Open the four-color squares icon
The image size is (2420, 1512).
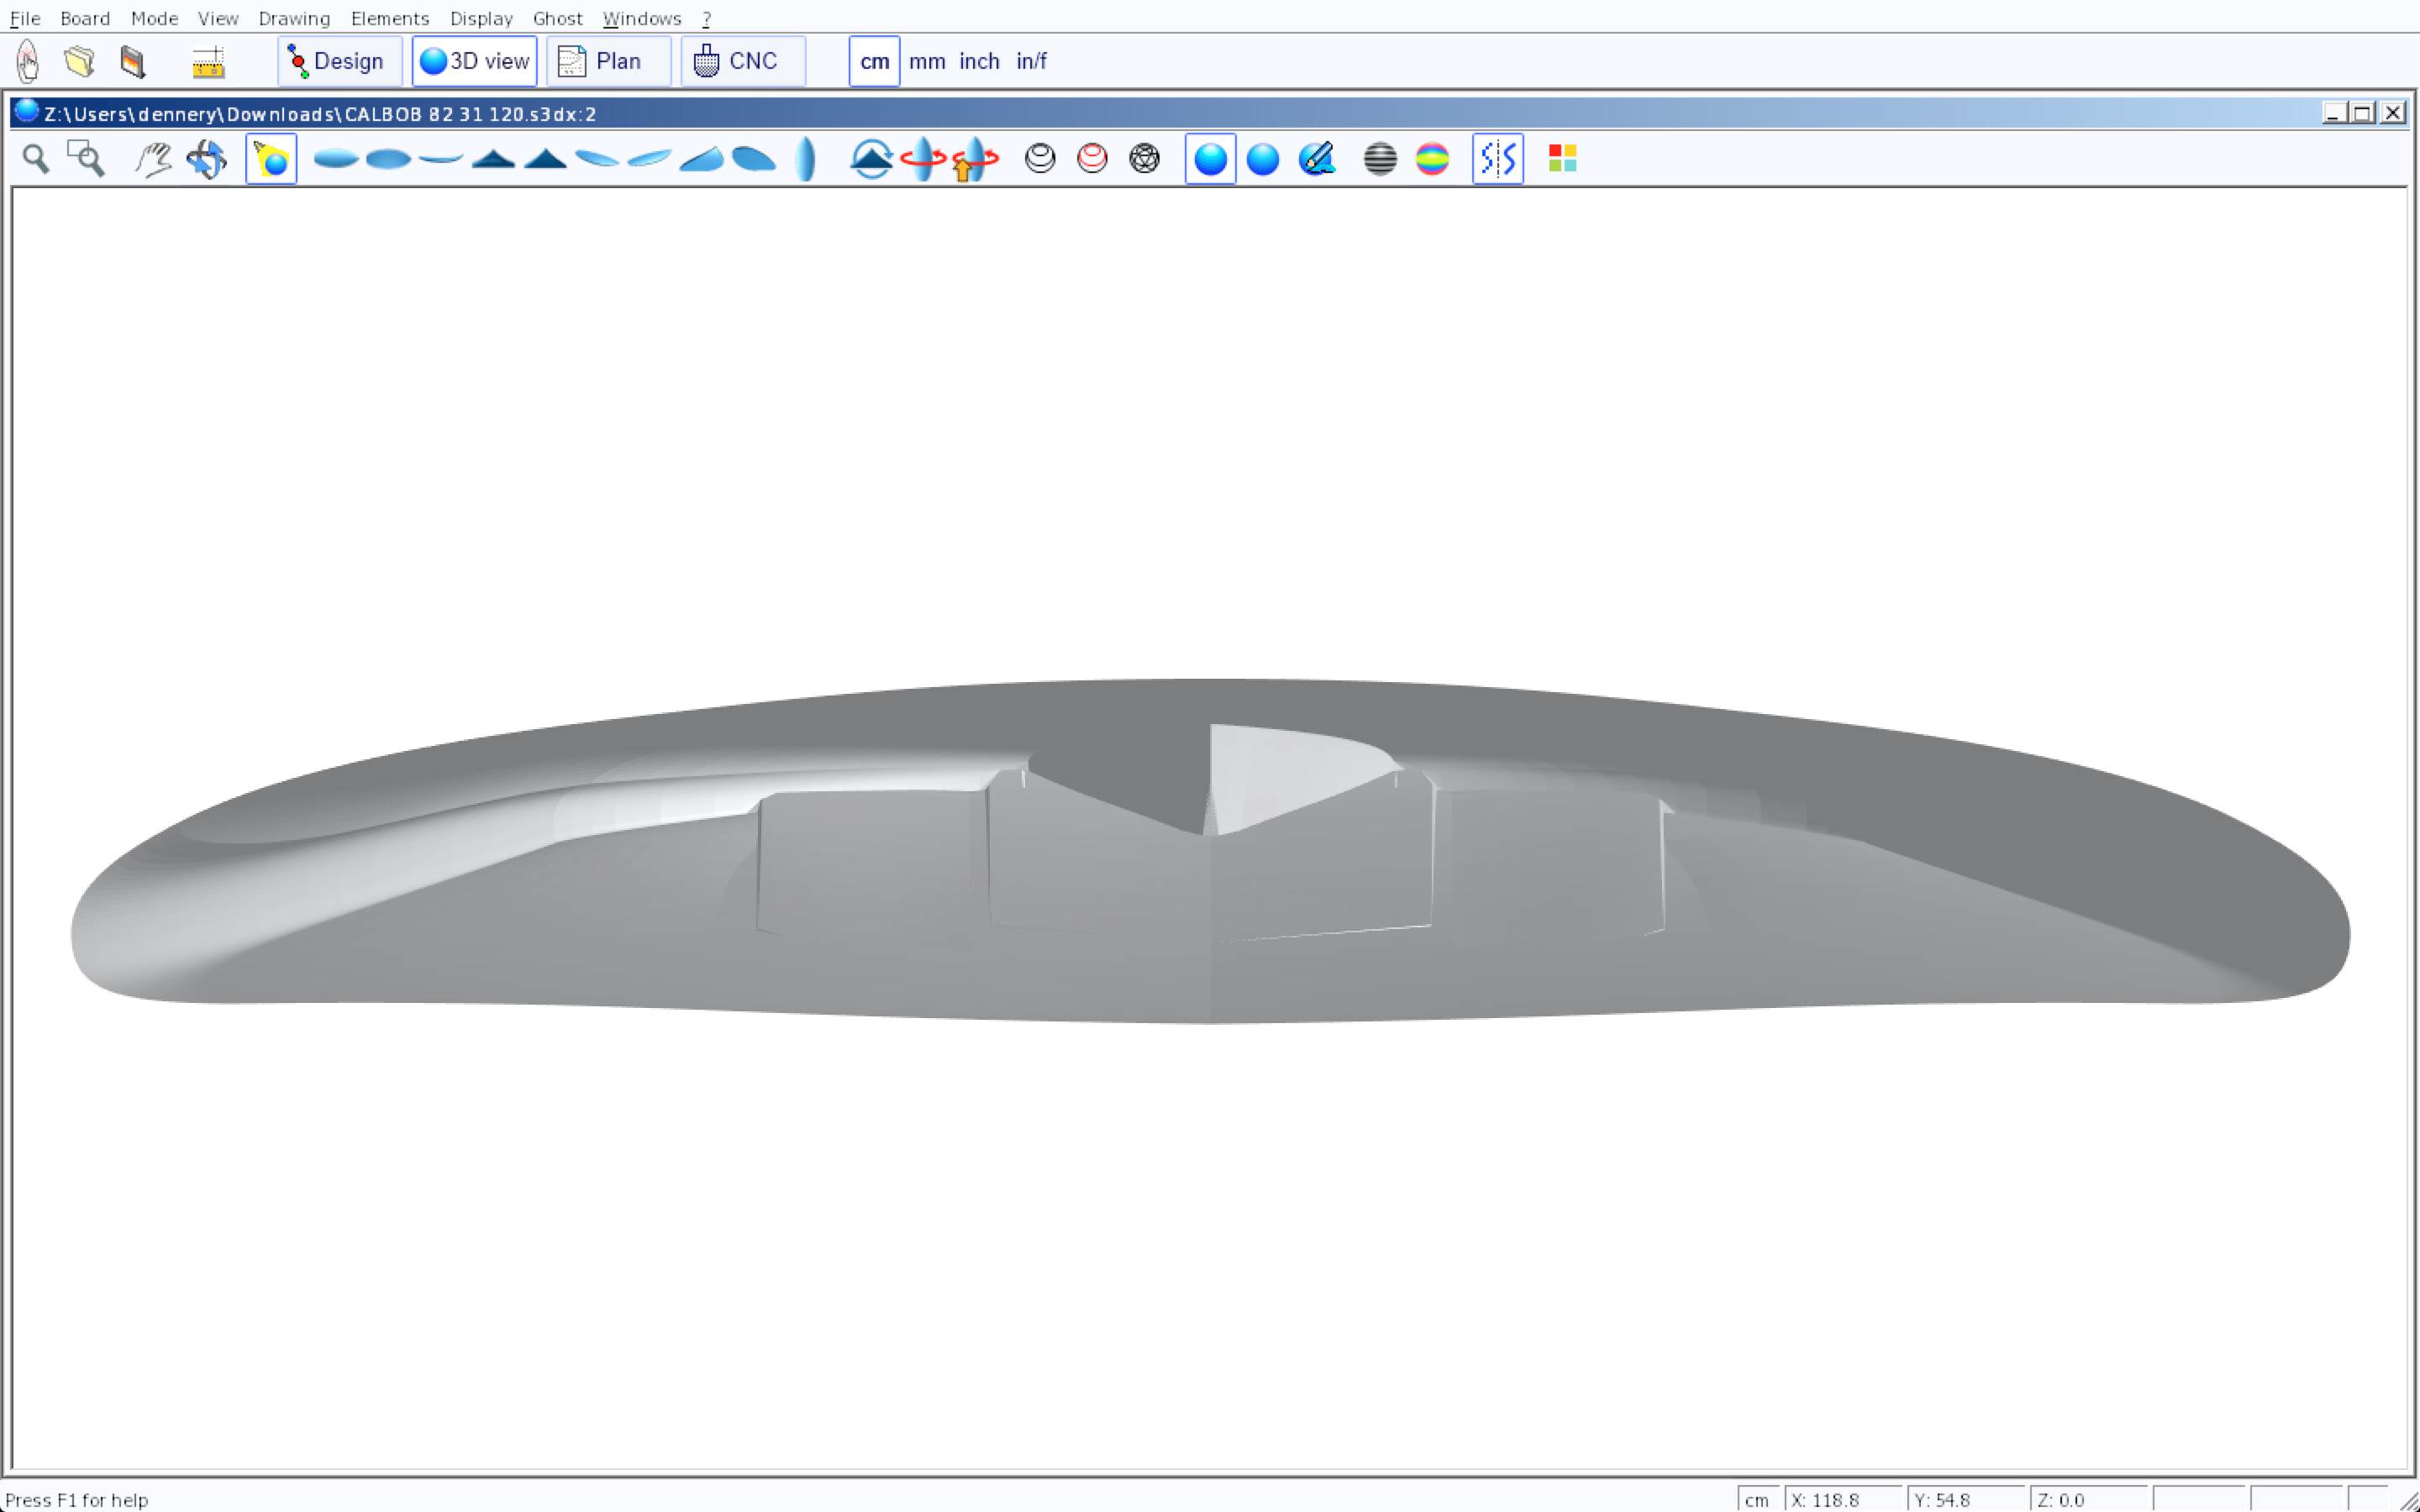coord(1562,159)
